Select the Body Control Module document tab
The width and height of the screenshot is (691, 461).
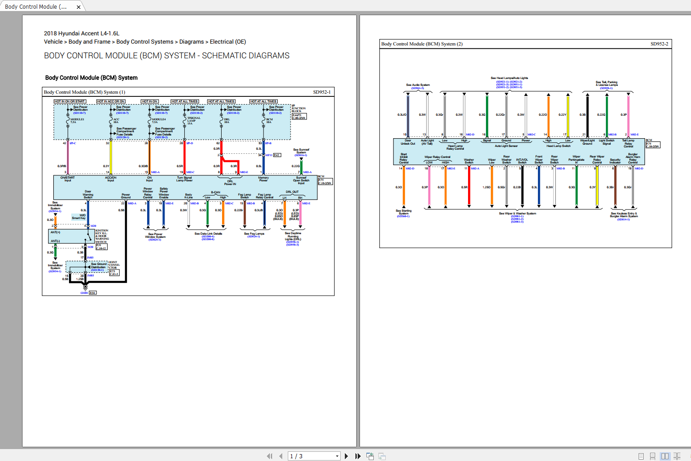pyautogui.click(x=36, y=7)
